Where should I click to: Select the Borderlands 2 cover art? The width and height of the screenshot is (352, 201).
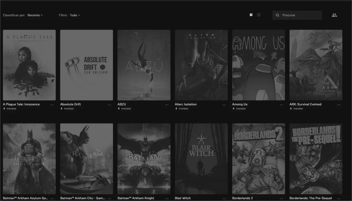coord(259,159)
